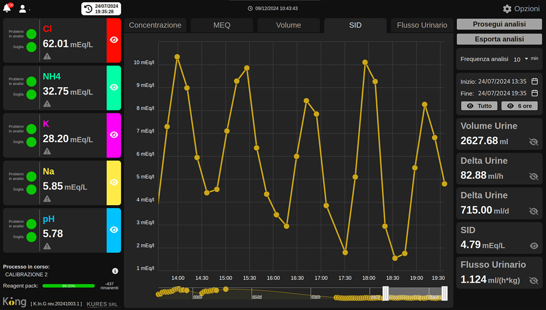Open the Flusso Urinario tab
This screenshot has width=546, height=310.
422,25
